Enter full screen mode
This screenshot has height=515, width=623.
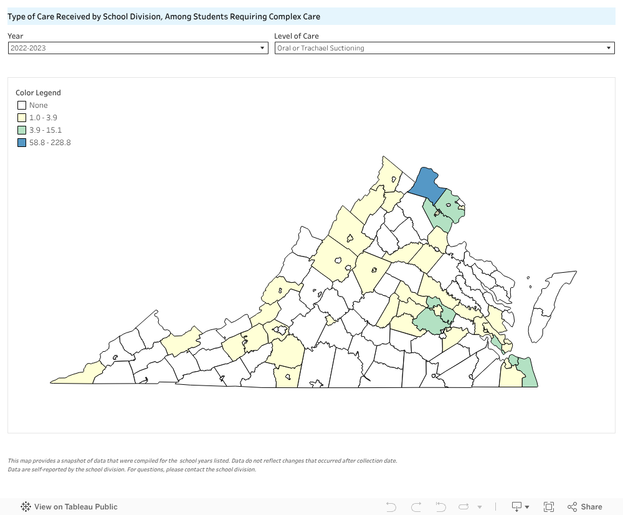[549, 507]
